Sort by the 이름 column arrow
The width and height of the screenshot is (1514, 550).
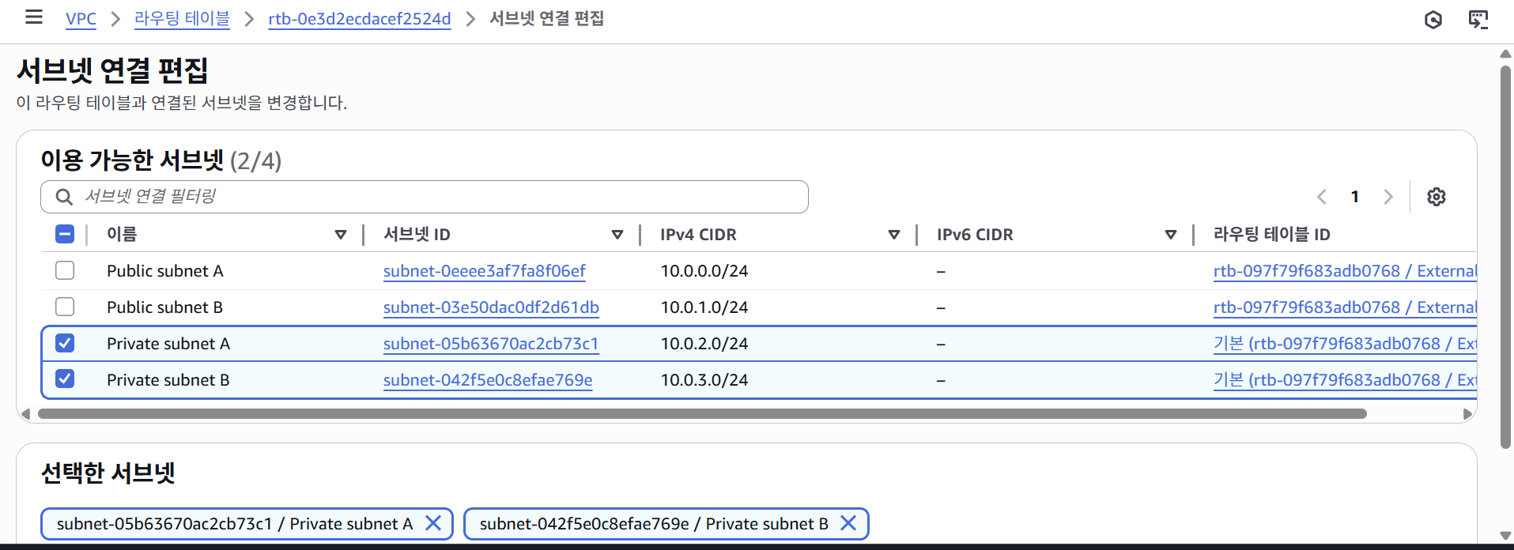(x=341, y=235)
